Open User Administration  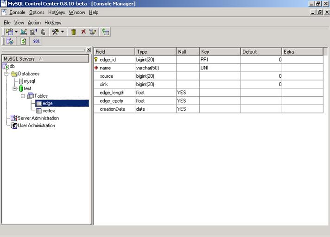[37, 125]
